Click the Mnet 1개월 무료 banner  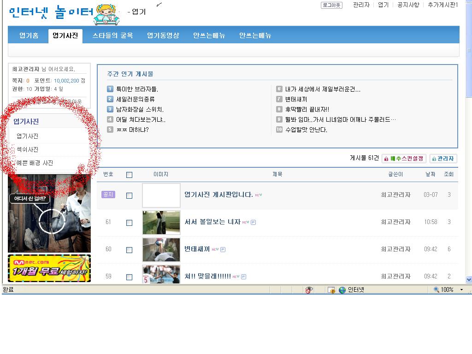tap(49, 268)
